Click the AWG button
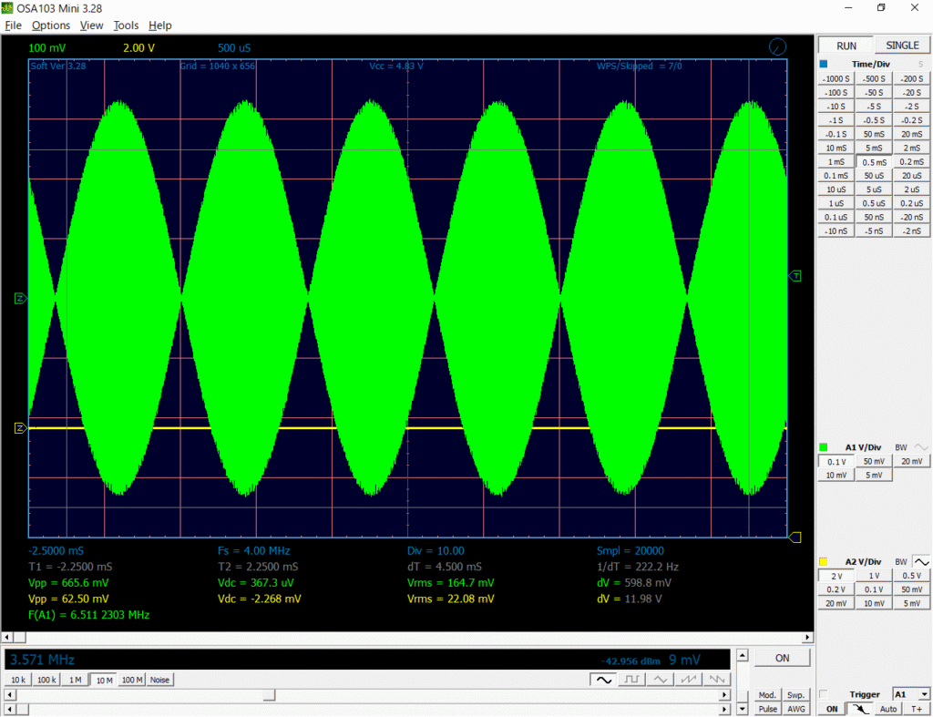The image size is (933, 717). point(796,709)
